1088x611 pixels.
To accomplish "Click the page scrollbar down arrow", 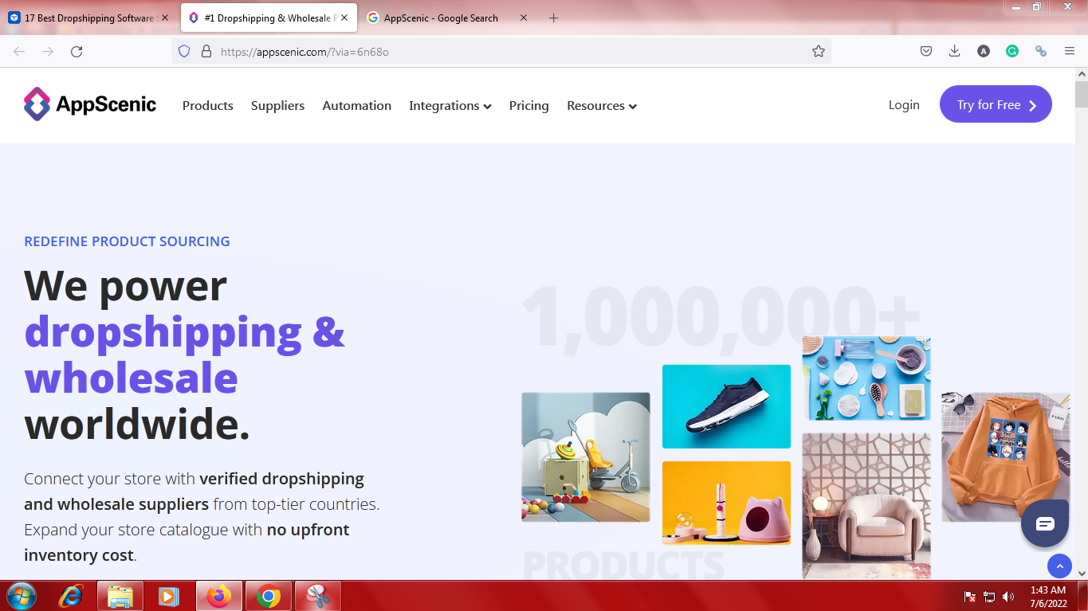I will pyautogui.click(x=1082, y=573).
